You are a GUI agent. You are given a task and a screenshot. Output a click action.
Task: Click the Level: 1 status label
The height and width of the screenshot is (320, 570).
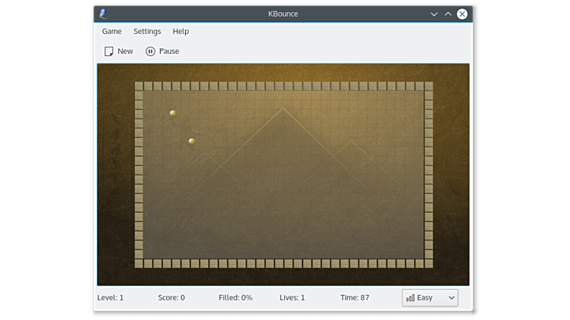pyautogui.click(x=111, y=298)
